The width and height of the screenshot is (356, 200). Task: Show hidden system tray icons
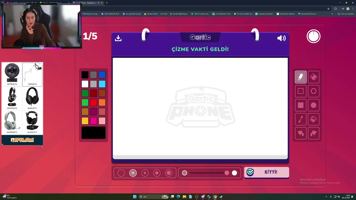[326, 197]
